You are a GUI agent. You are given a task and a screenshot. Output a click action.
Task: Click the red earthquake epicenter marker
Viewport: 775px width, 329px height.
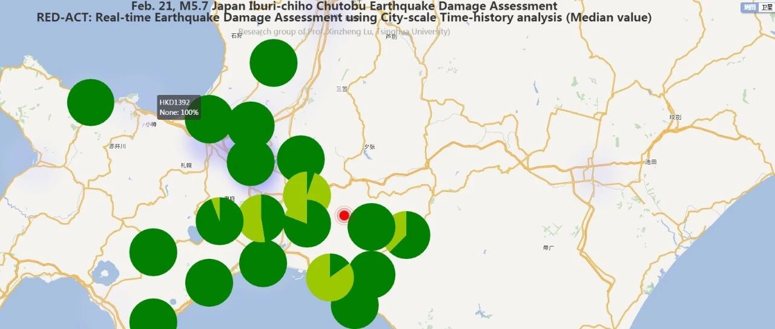click(345, 215)
